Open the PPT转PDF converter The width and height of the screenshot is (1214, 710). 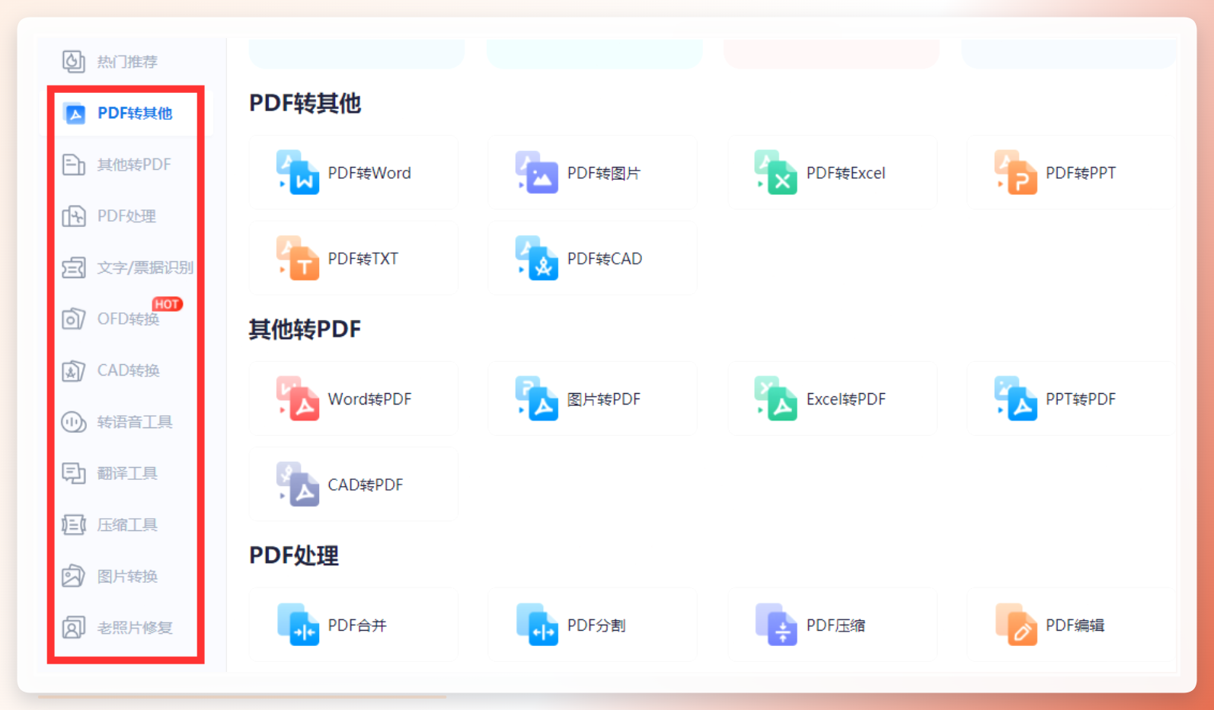tap(1070, 398)
